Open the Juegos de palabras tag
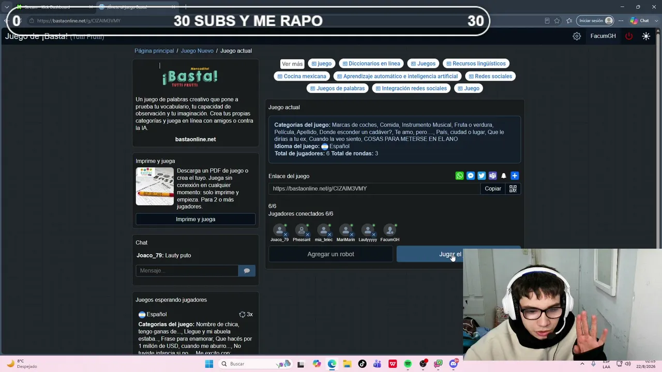The width and height of the screenshot is (662, 372). pyautogui.click(x=337, y=88)
